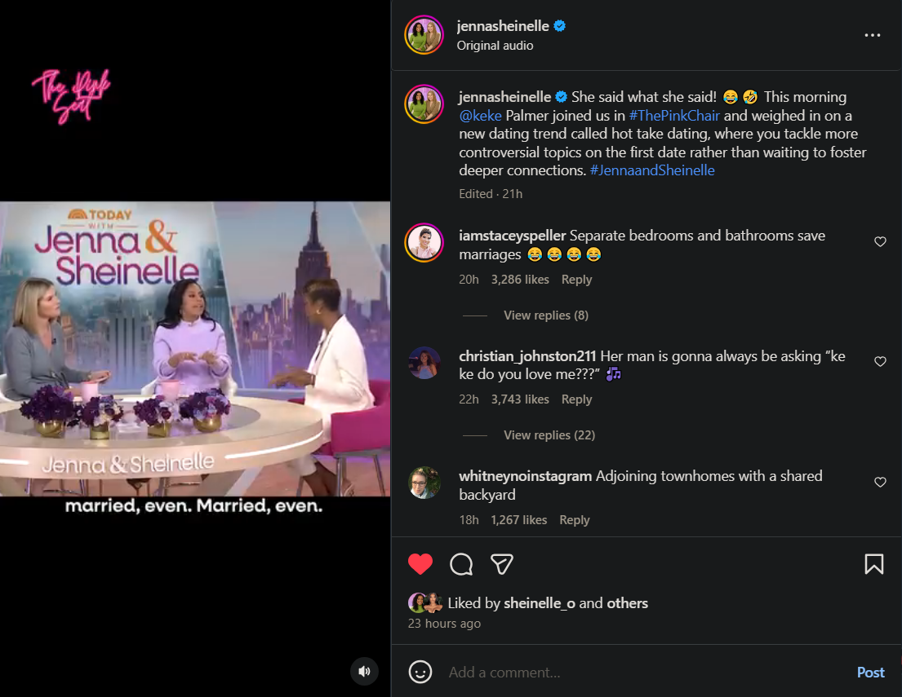Click in the Add a comment field
Screen dimensions: 902x697
tap(637, 673)
